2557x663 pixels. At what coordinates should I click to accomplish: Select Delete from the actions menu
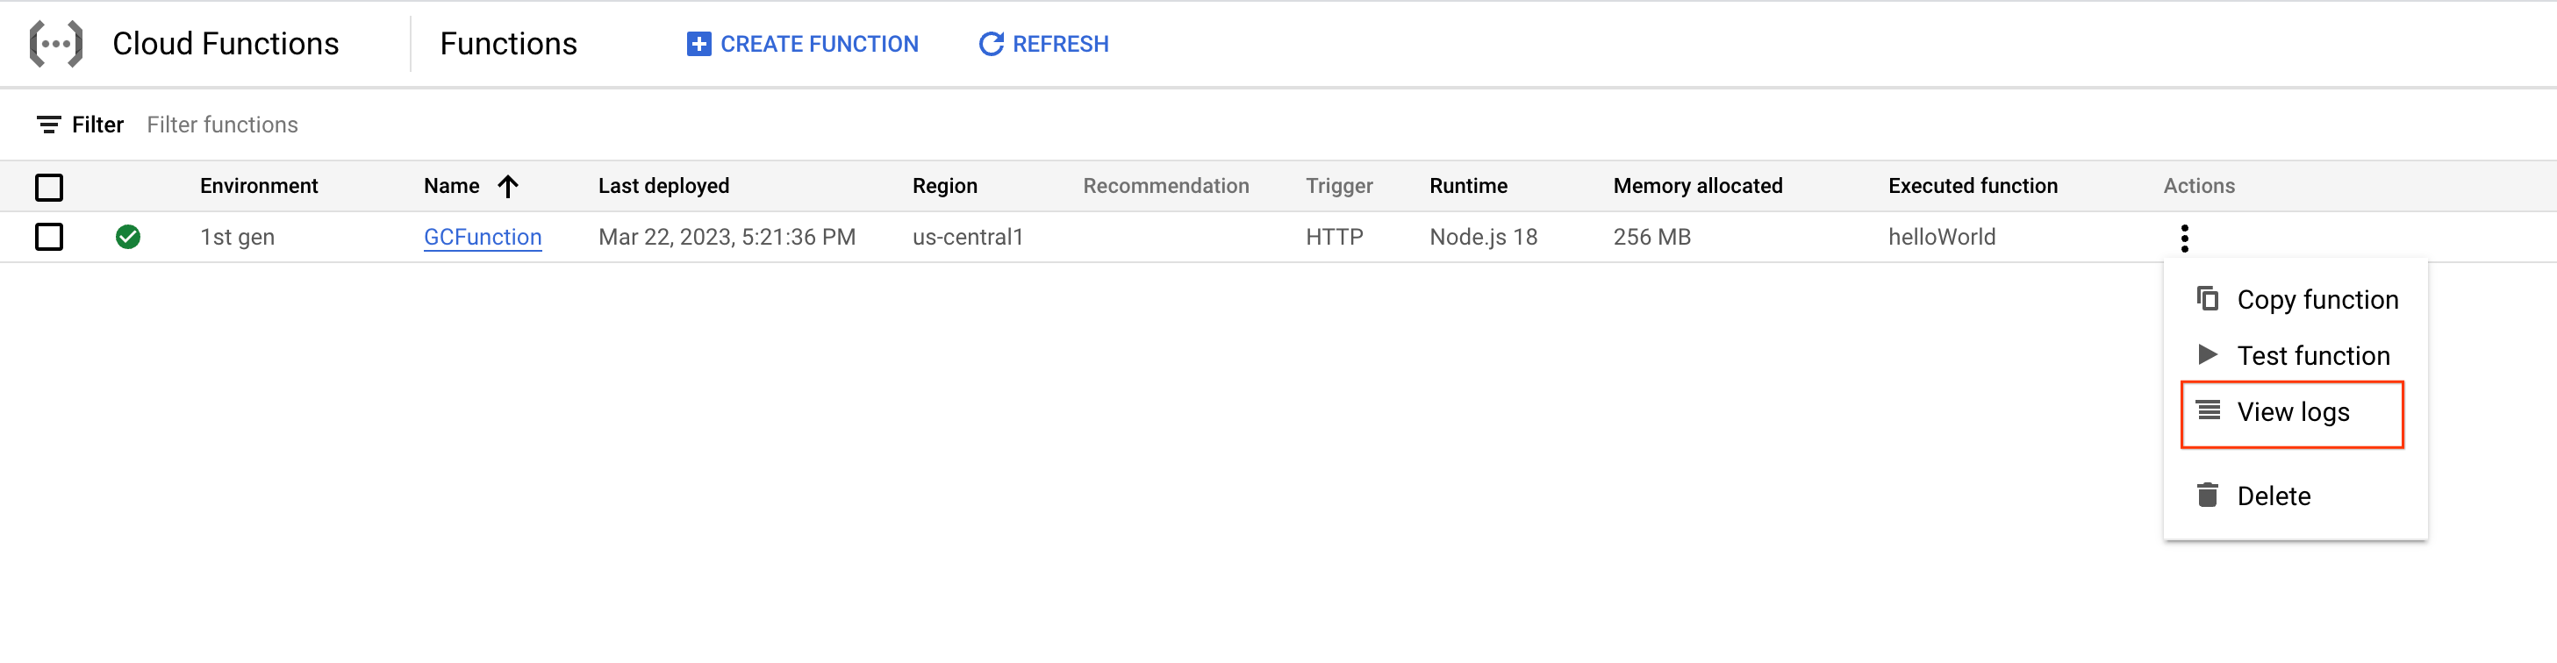click(2273, 495)
